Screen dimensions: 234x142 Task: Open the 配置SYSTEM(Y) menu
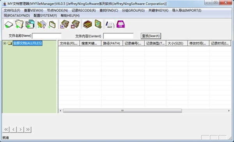pos(45,16)
